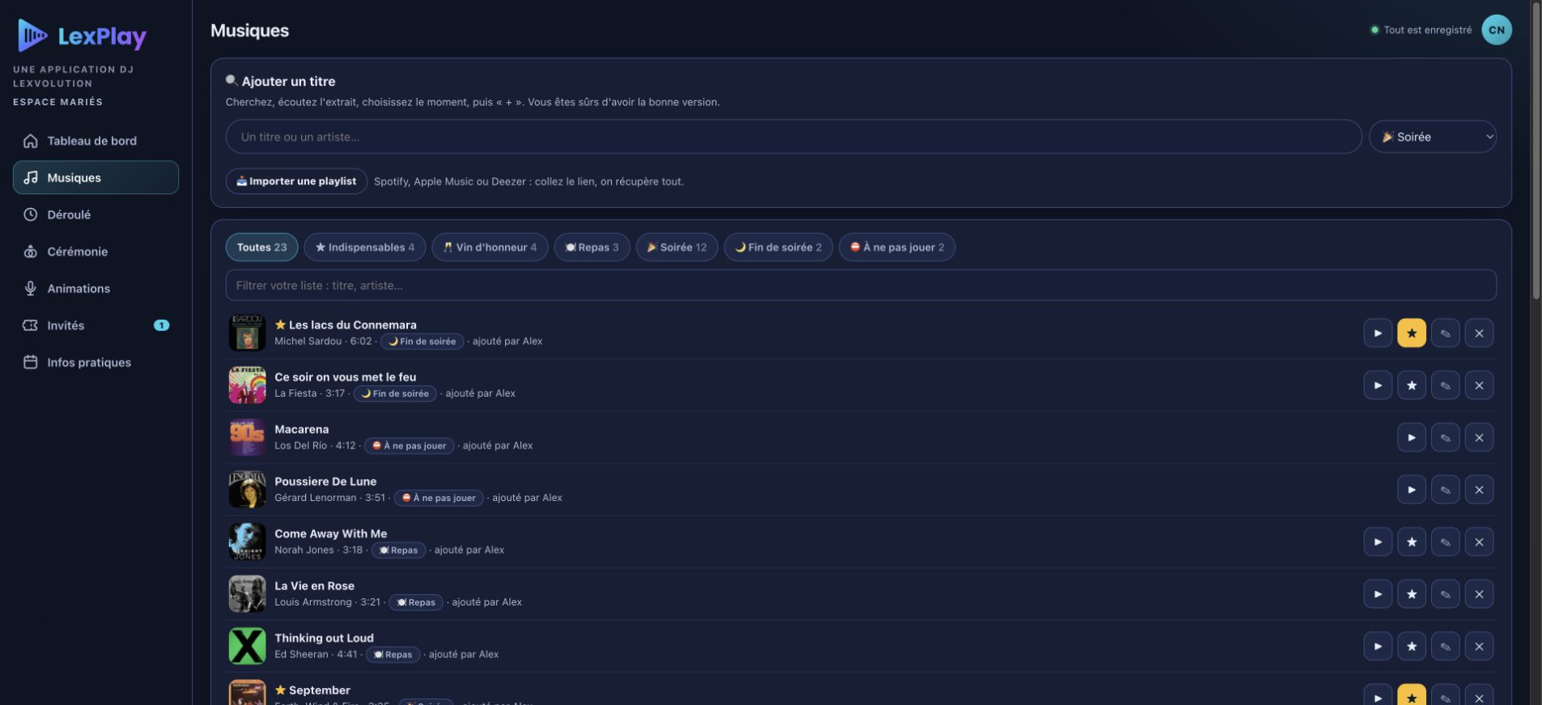Image resolution: width=1542 pixels, height=705 pixels.
Task: Edit La Vie en Rose entry
Action: (x=1446, y=594)
